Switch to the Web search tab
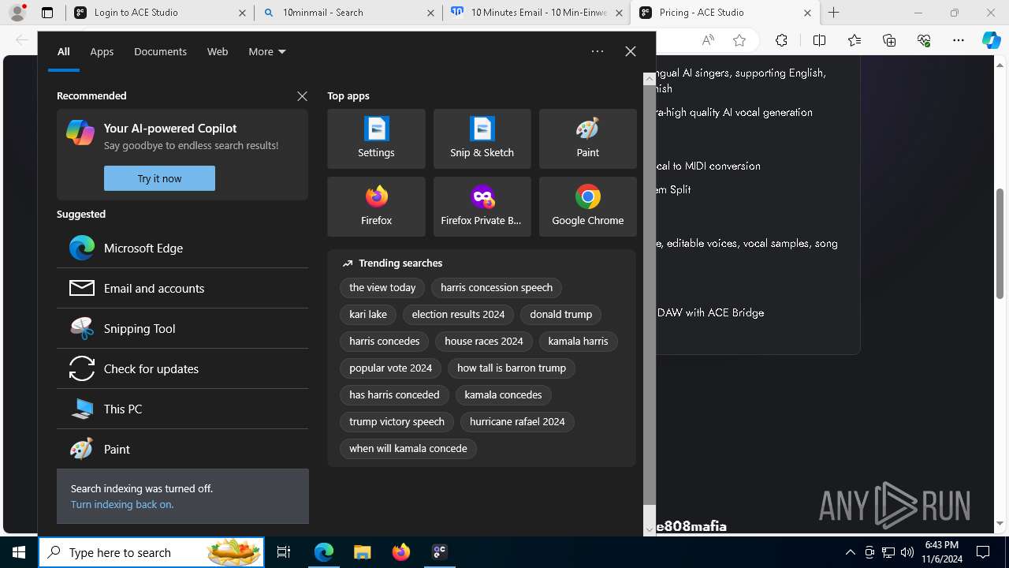The image size is (1009, 568). click(x=218, y=51)
